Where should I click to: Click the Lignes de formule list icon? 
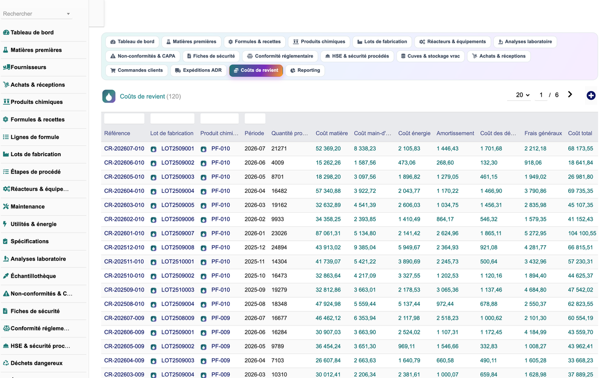pyautogui.click(x=6, y=137)
